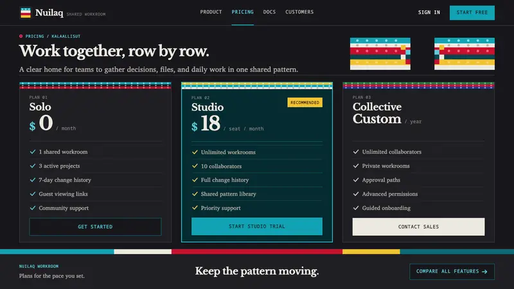Open the Product menu item
This screenshot has height=289, width=514.
coord(211,12)
